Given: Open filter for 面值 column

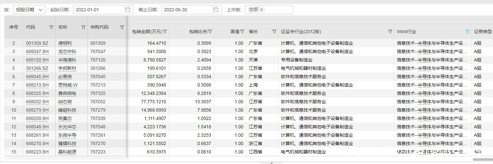Looking at the screenshot, I should (x=242, y=32).
